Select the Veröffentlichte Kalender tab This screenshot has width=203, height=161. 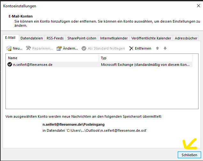coord(151,38)
